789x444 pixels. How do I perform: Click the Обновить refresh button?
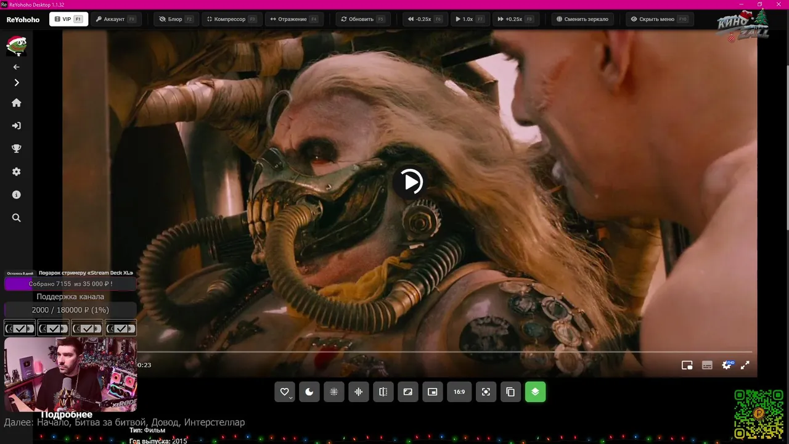tap(362, 19)
